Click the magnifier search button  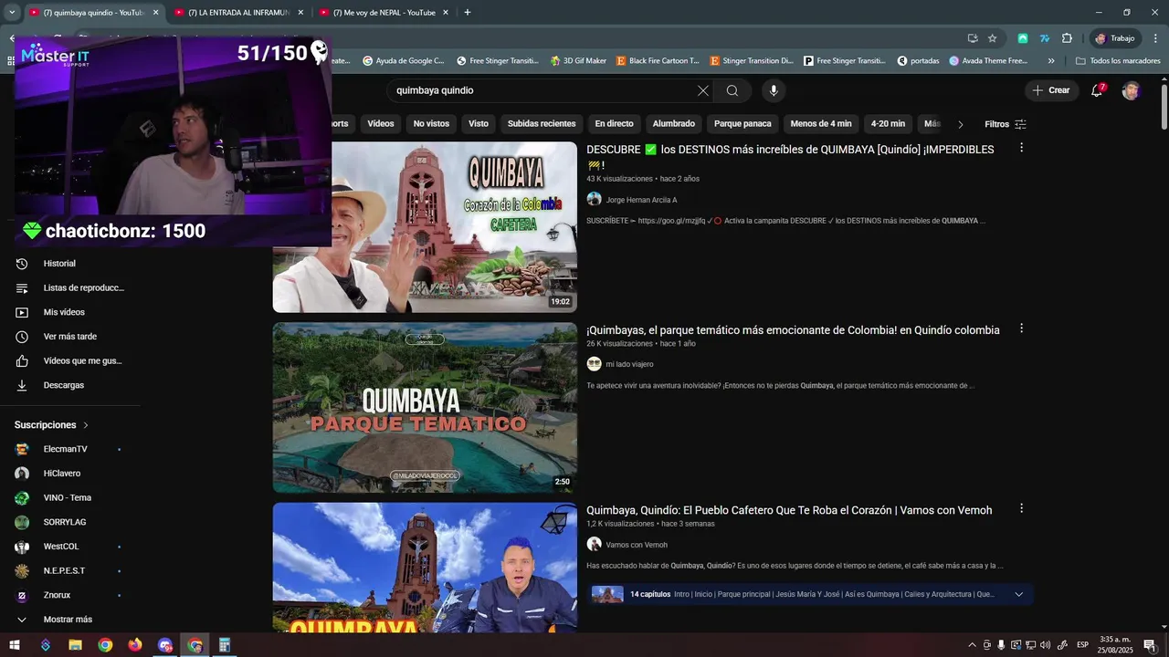tap(732, 90)
